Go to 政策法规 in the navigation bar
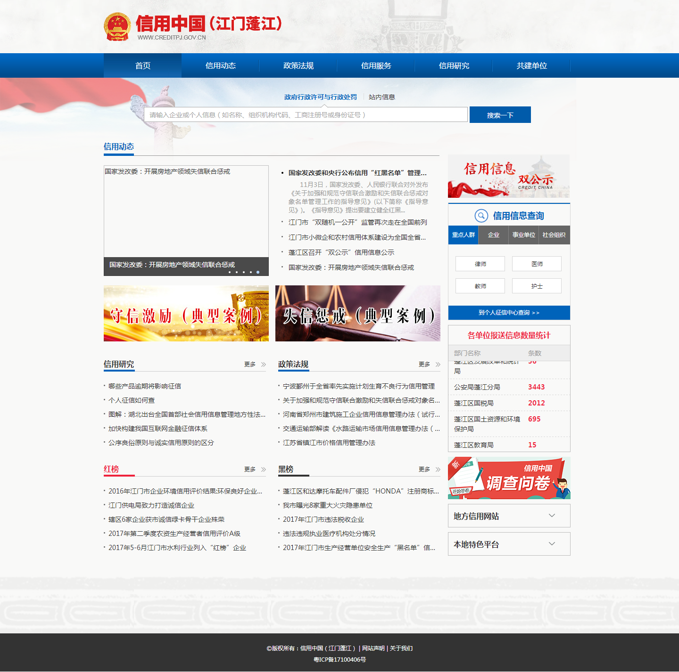Screen dimensions: 679x672 (x=298, y=65)
